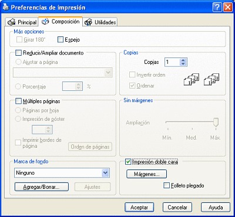
Task: Open the Marca de fondo dropdown
Action: click(106, 173)
